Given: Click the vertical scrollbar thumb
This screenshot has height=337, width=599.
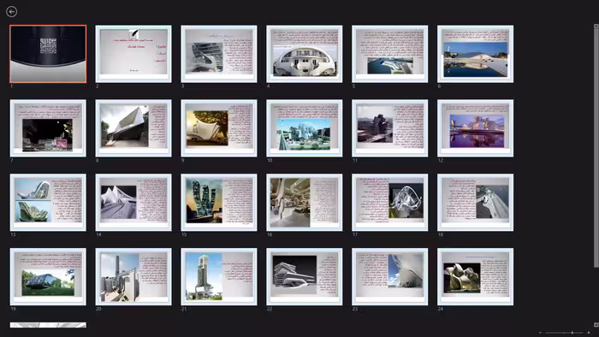Looking at the screenshot, I should pos(596,148).
